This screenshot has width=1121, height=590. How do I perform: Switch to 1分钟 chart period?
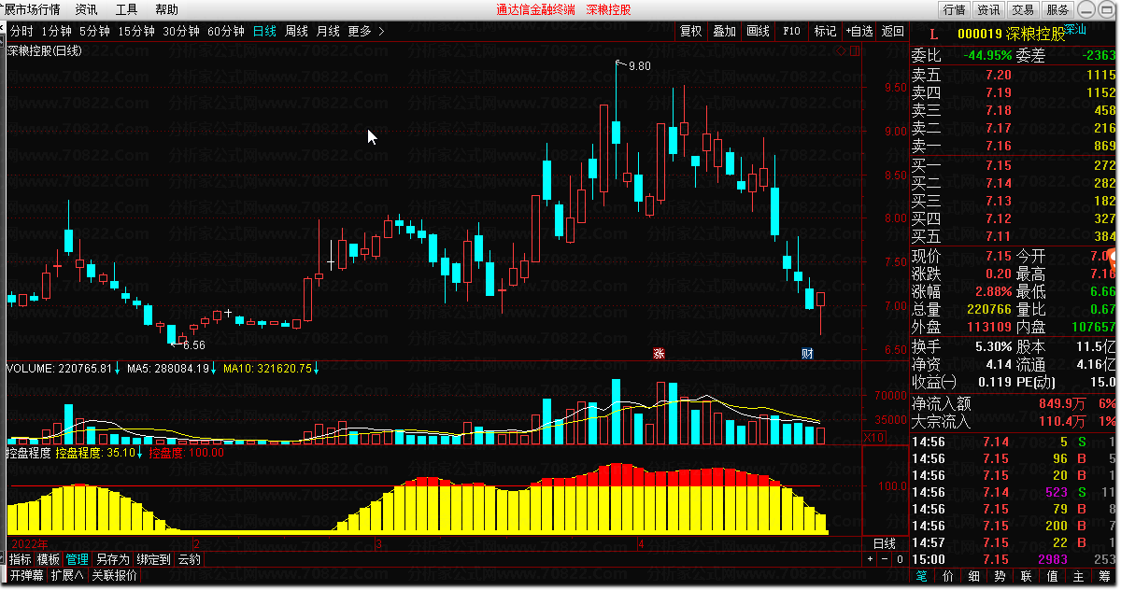[x=56, y=31]
